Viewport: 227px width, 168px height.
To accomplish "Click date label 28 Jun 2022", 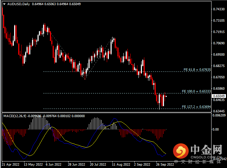I will [x=76, y=165].
